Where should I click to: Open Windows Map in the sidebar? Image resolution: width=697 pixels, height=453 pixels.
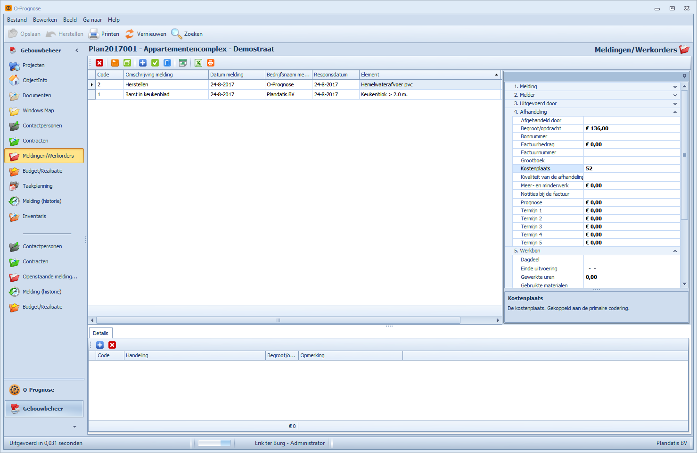pyautogui.click(x=44, y=110)
